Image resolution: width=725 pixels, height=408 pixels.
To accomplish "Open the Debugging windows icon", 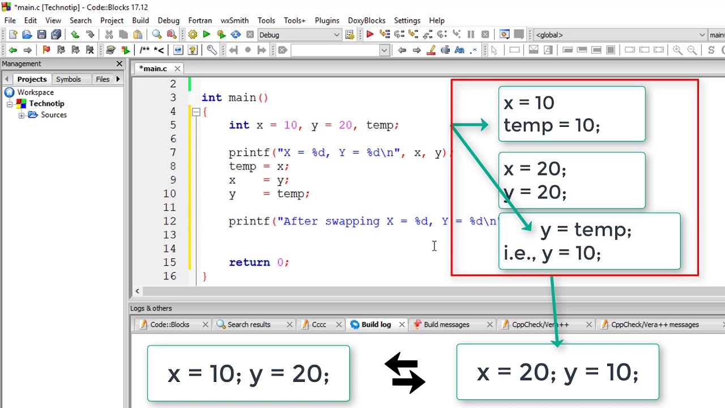I will 504,35.
